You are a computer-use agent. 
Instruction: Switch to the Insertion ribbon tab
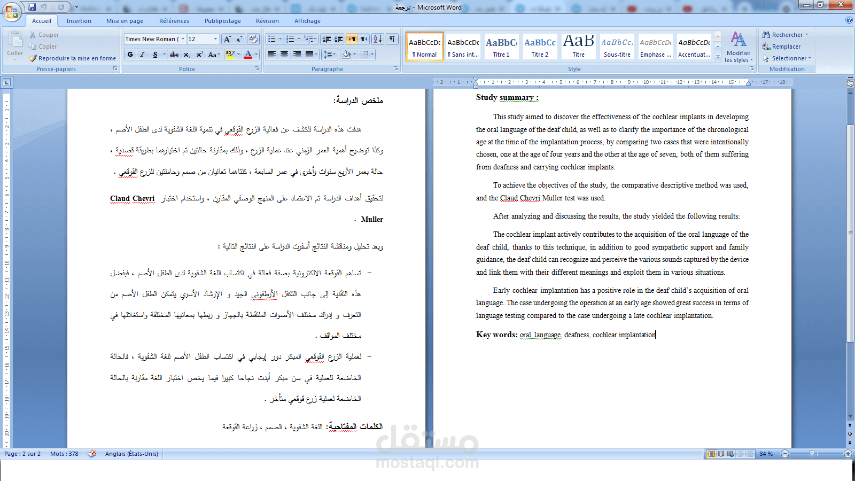[x=79, y=21]
